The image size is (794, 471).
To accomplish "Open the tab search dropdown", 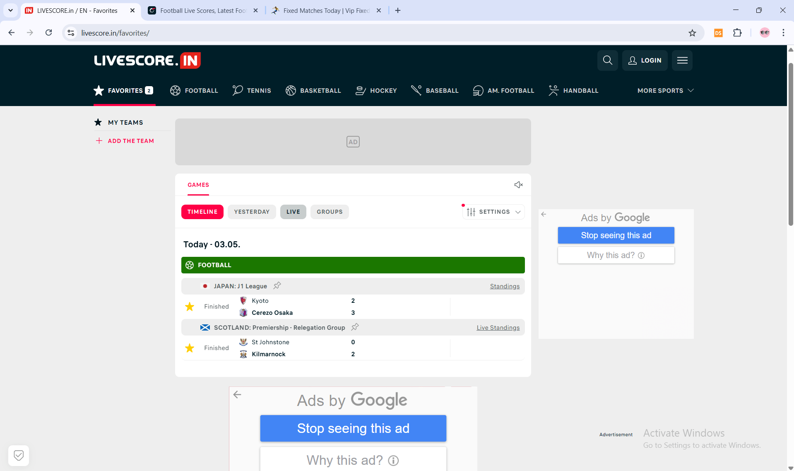I will 10,10.
